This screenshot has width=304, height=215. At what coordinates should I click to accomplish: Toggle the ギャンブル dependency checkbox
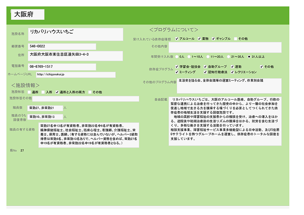[214, 39]
